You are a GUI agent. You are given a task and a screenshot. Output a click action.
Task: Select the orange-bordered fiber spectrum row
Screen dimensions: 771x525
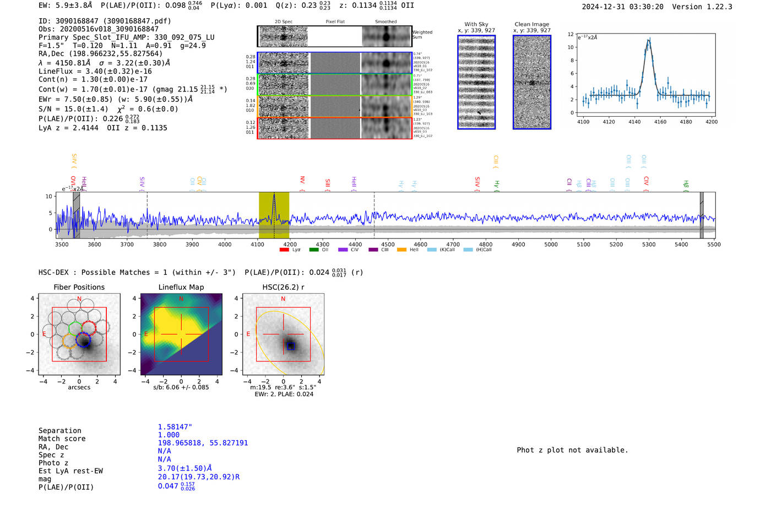[334, 106]
